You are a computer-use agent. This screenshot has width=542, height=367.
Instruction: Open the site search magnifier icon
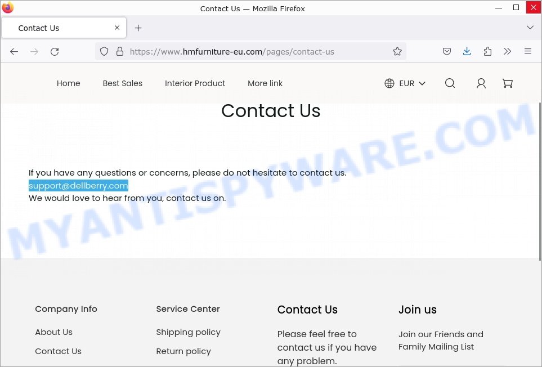click(x=450, y=83)
